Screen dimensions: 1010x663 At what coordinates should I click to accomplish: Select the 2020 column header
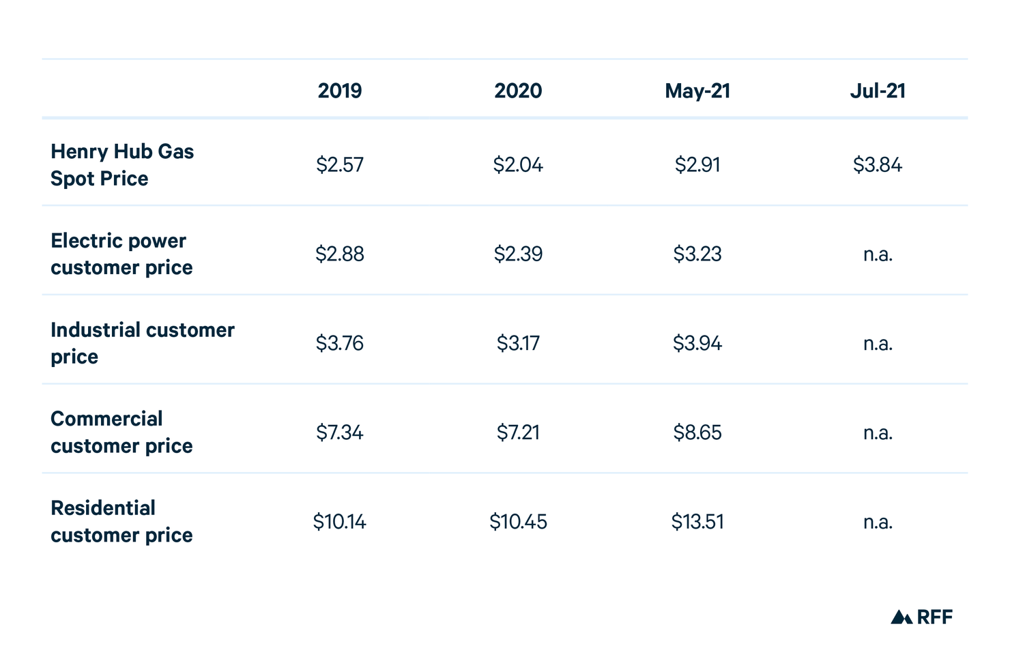point(518,91)
